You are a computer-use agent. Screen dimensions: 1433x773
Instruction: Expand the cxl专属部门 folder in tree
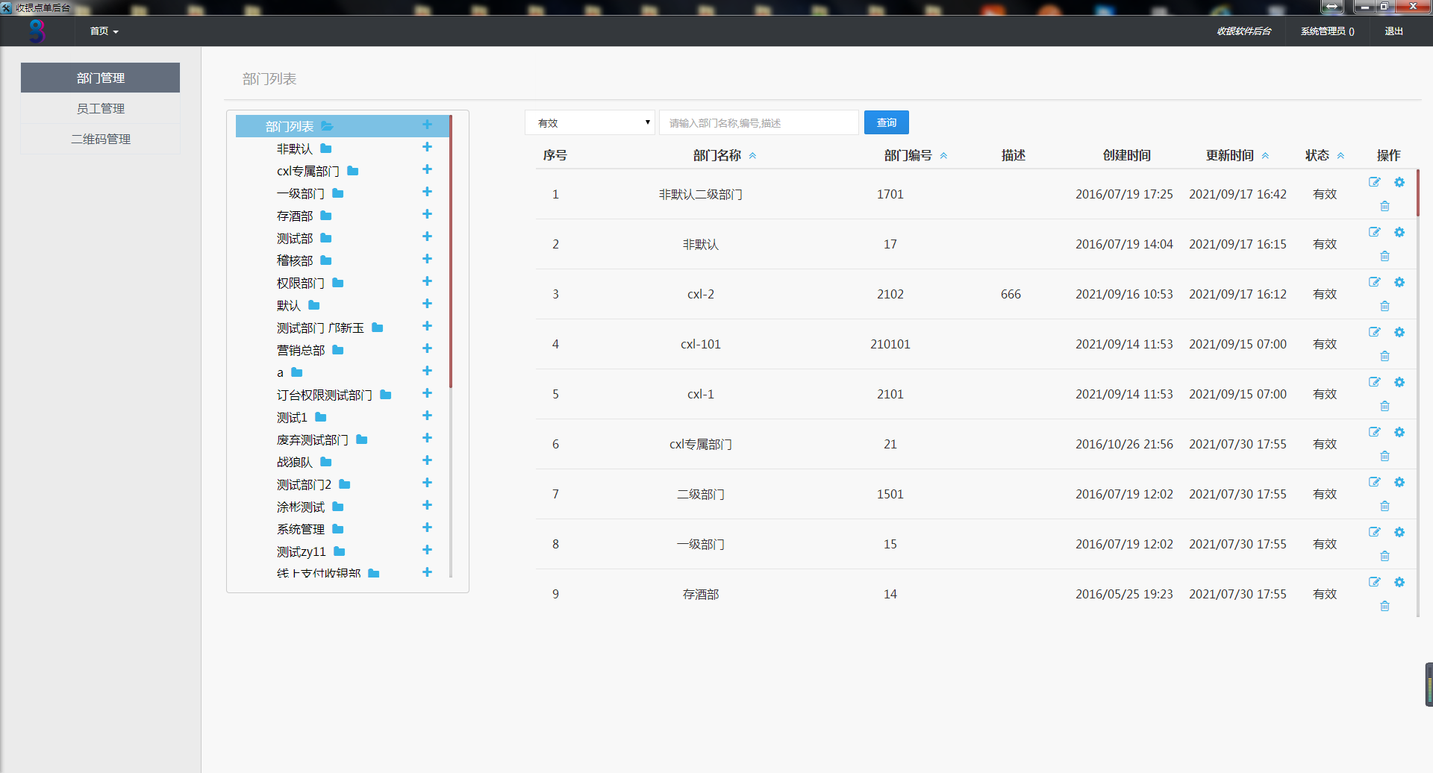(353, 171)
